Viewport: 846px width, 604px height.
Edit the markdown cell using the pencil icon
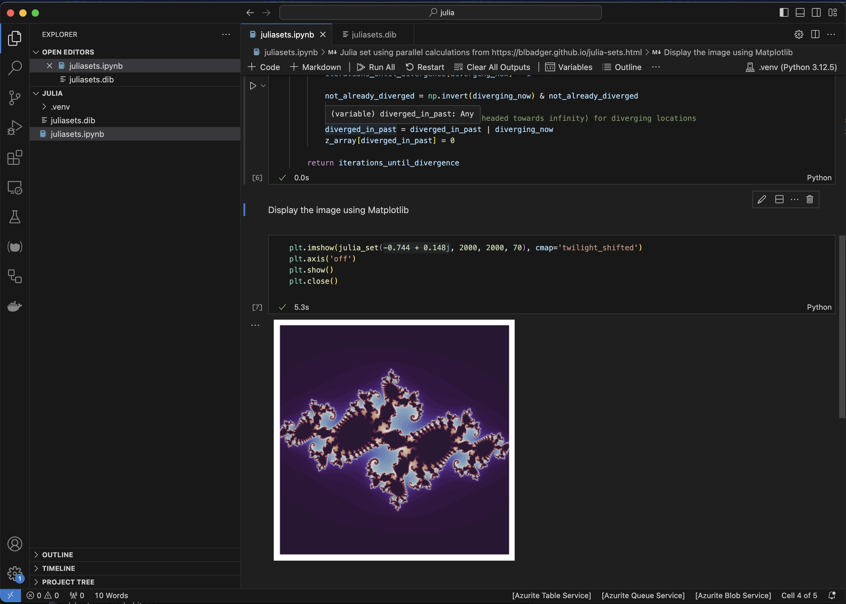coord(761,199)
